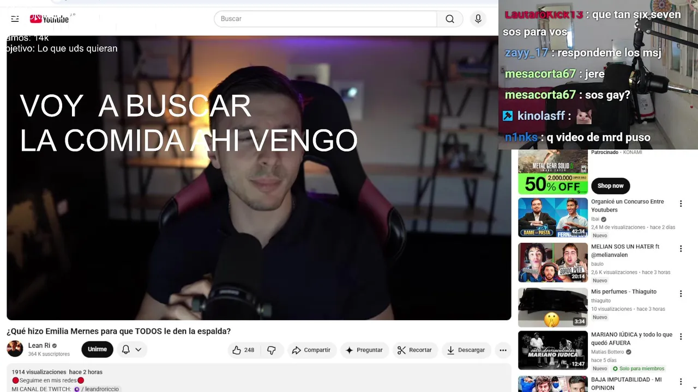
Task: Open video title MELIAN SOS UN HATER
Action: 625,250
